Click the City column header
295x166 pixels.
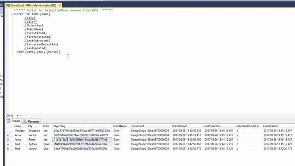[30, 126]
